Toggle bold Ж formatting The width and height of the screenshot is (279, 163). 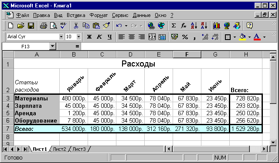pyautogui.click(x=89, y=37)
